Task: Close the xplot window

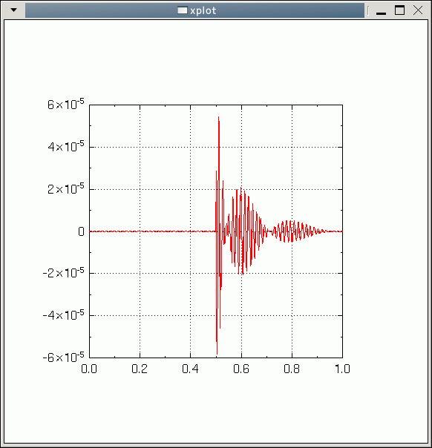Action: point(418,10)
